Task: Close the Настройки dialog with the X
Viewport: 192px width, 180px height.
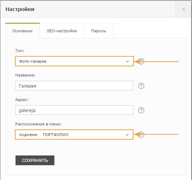Action: (183, 10)
